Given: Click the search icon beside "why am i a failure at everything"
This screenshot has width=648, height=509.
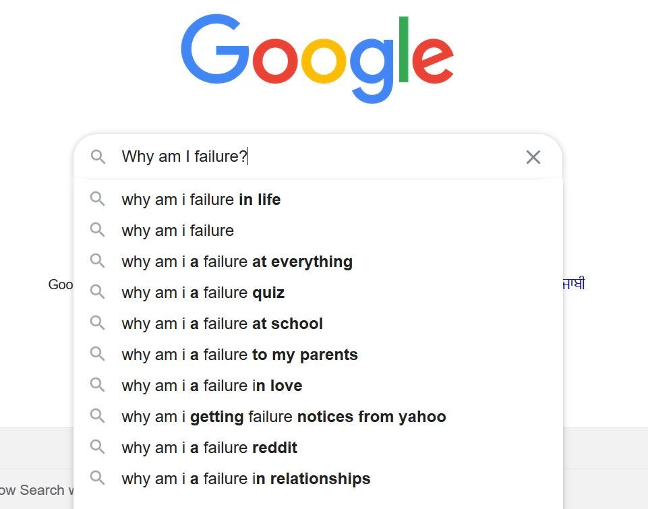Looking at the screenshot, I should [x=98, y=262].
